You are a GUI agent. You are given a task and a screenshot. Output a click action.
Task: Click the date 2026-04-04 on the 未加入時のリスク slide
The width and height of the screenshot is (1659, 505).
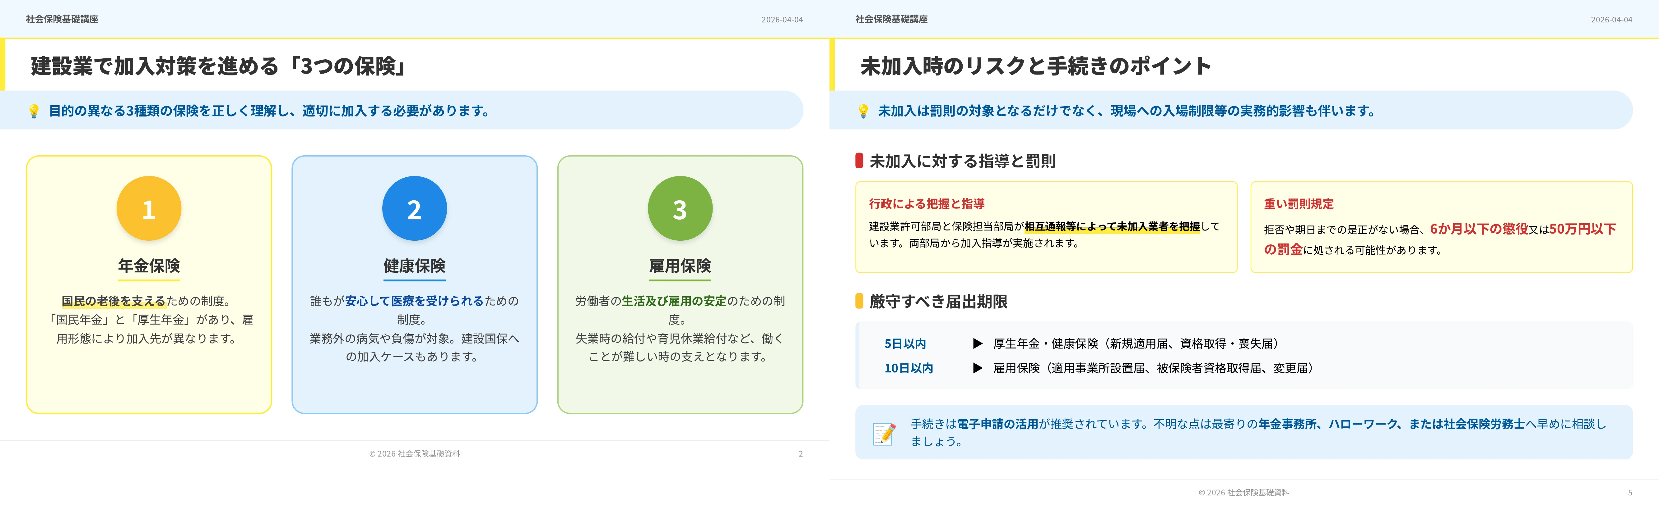pyautogui.click(x=1611, y=20)
